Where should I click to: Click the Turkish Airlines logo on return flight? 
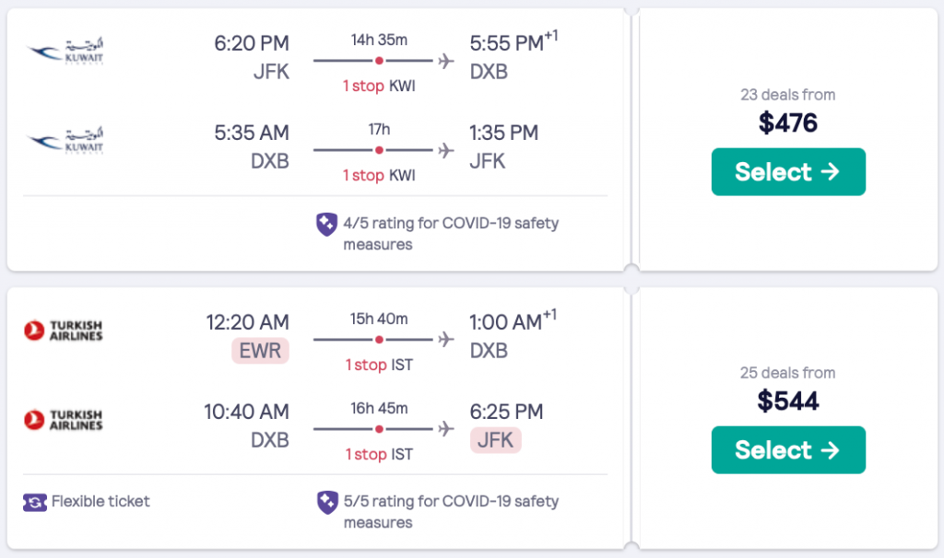point(63,420)
